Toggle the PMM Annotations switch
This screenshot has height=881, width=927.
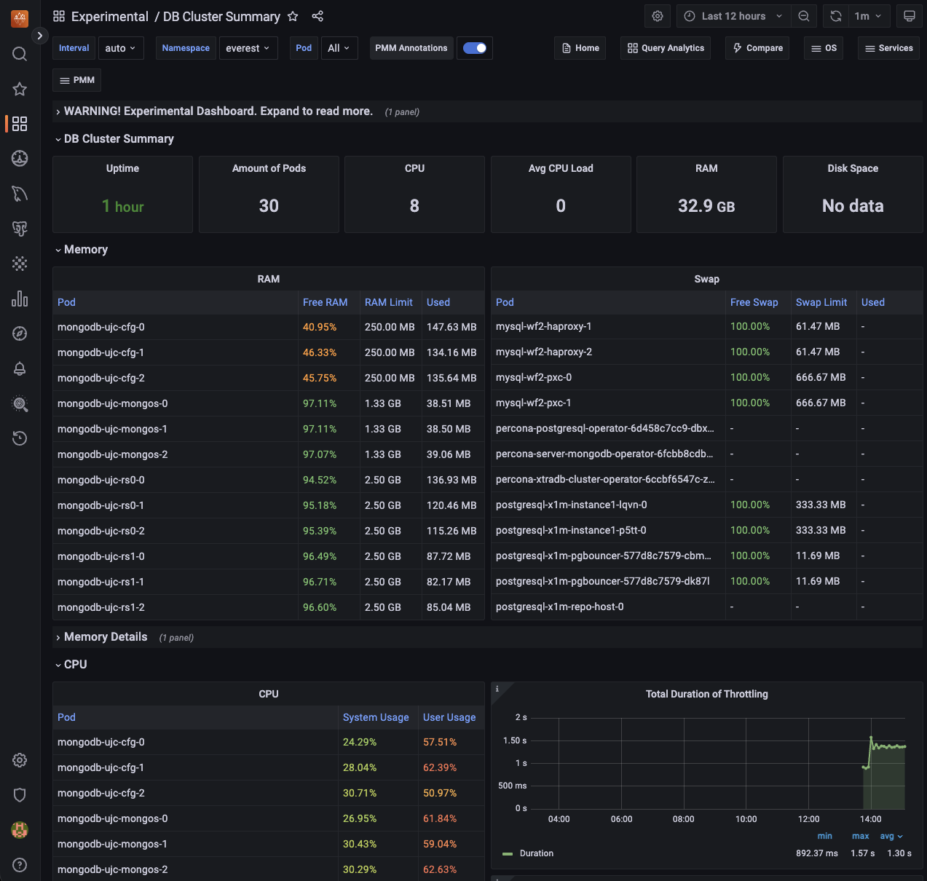click(475, 48)
